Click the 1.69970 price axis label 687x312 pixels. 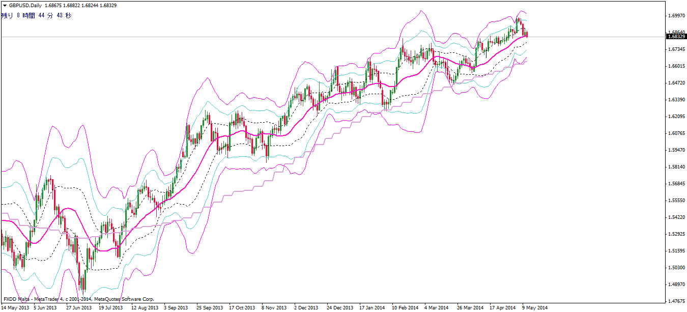point(676,16)
